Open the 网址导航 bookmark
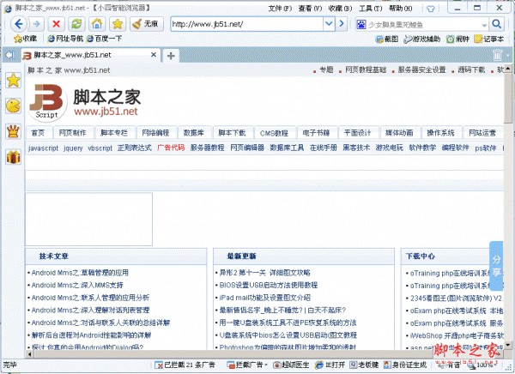515x374 pixels. [x=65, y=39]
